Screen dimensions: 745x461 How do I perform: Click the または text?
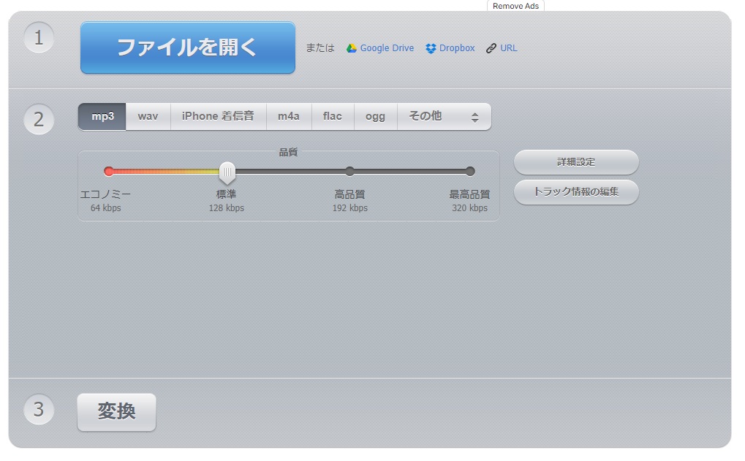pyautogui.click(x=319, y=48)
